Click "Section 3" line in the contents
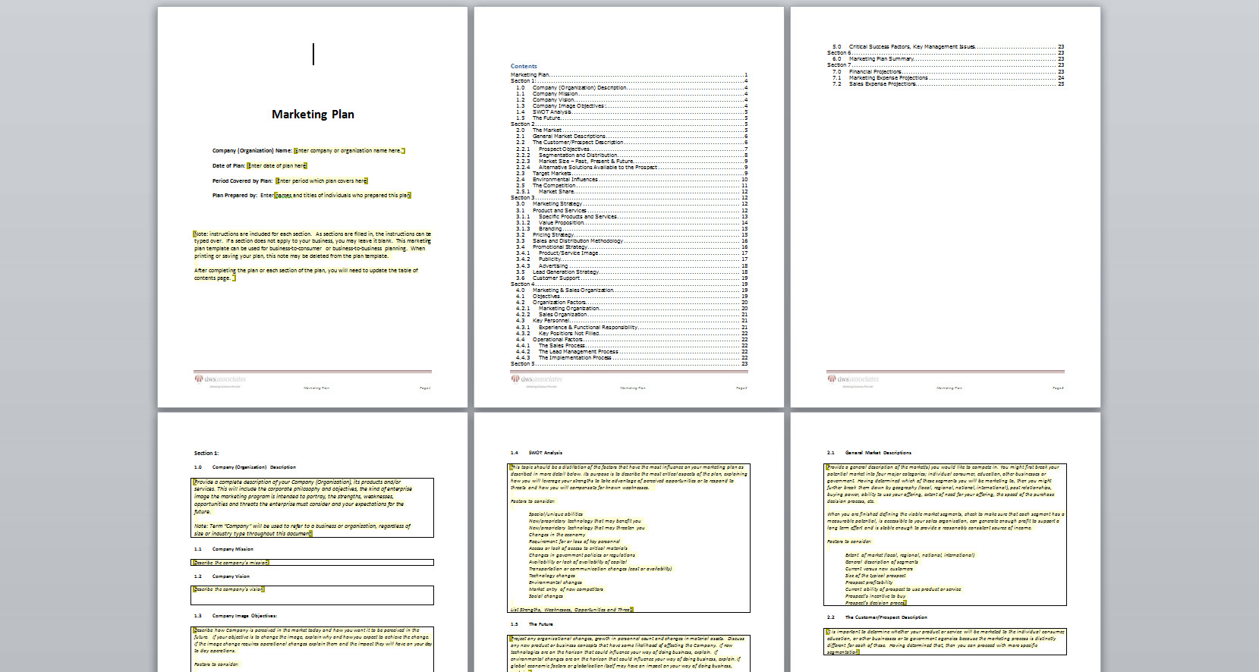This screenshot has width=1259, height=672. click(x=629, y=198)
